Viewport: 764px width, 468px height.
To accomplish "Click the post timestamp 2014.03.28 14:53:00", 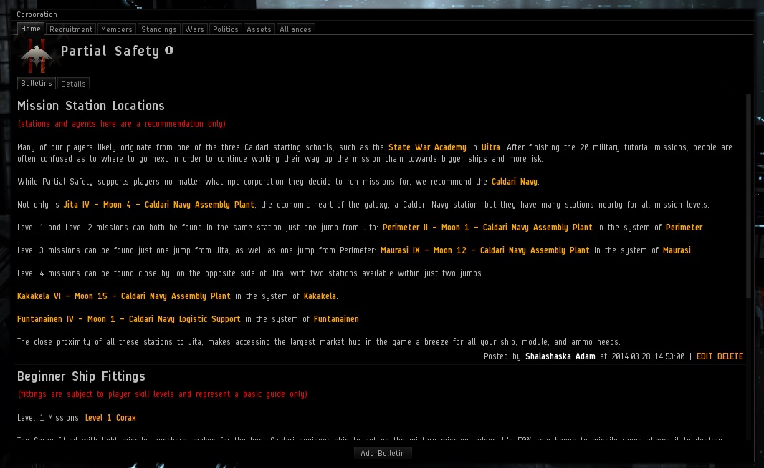I will [648, 356].
